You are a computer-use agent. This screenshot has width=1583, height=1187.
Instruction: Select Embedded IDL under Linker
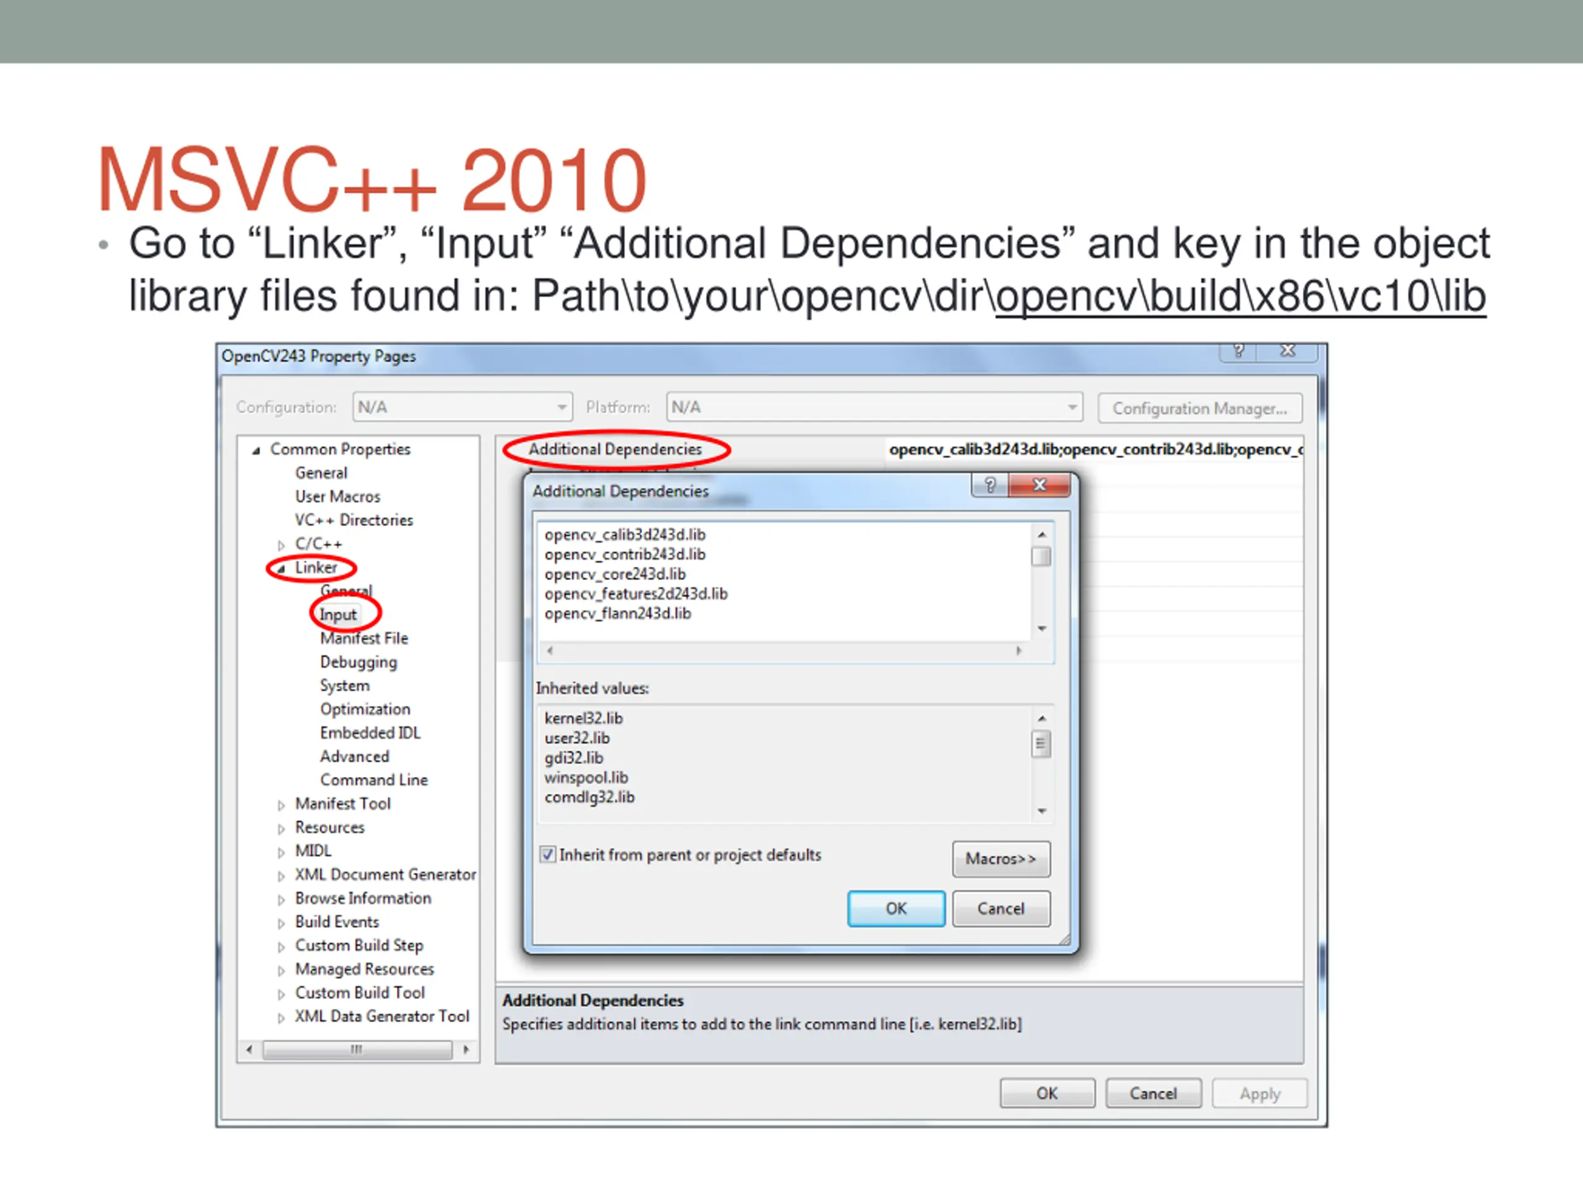(370, 733)
